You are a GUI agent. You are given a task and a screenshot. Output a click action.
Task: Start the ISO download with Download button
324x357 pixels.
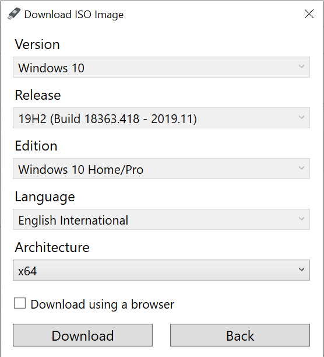click(83, 335)
